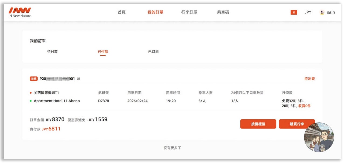
Task: Click the 待出發 order status
Action: pos(310,79)
